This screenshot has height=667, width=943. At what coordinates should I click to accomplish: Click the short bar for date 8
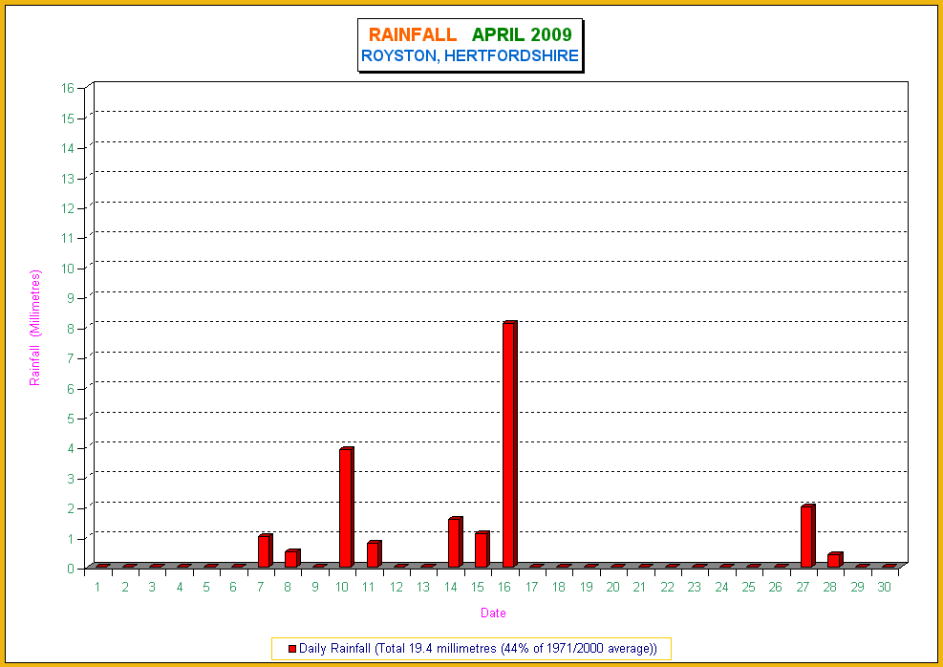click(x=291, y=559)
